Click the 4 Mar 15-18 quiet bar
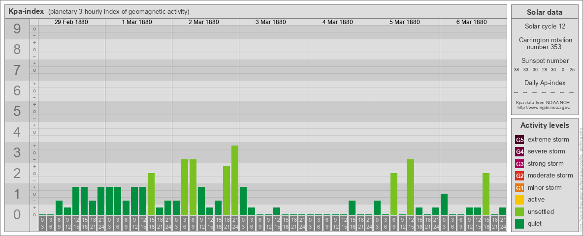Image resolution: width=583 pixels, height=236 pixels. pos(352,208)
